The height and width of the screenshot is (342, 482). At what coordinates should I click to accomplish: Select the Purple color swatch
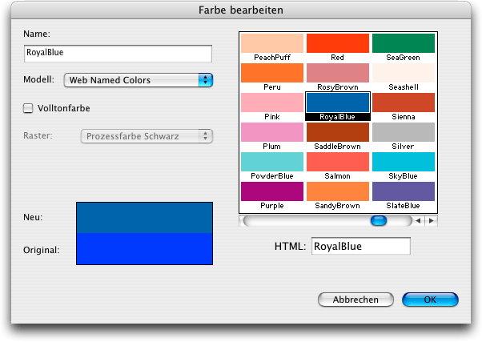pyautogui.click(x=272, y=191)
